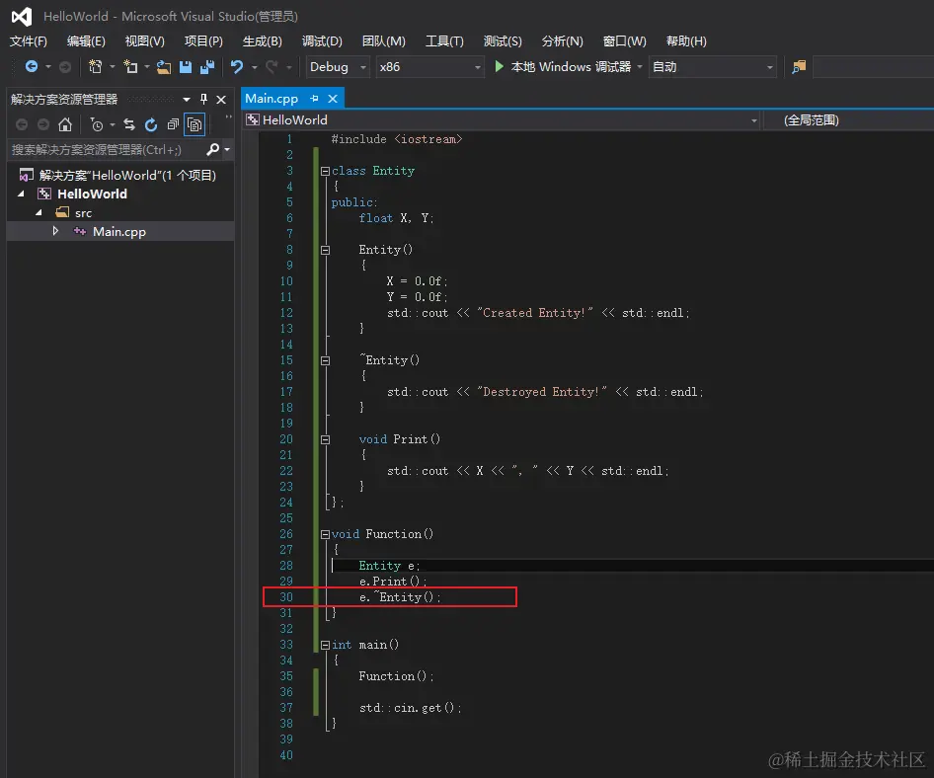
Task: Close the Main.cpp tab with its X
Action: [x=333, y=99]
